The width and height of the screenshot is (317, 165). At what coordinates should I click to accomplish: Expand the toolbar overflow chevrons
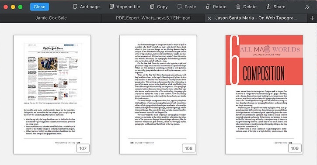pos(307,7)
